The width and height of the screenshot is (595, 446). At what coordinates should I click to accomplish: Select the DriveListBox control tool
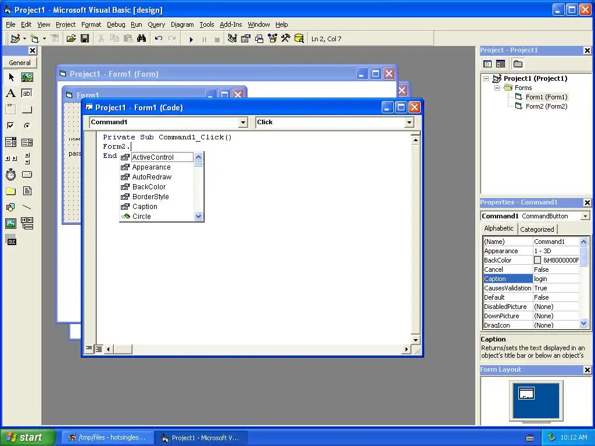(x=27, y=174)
